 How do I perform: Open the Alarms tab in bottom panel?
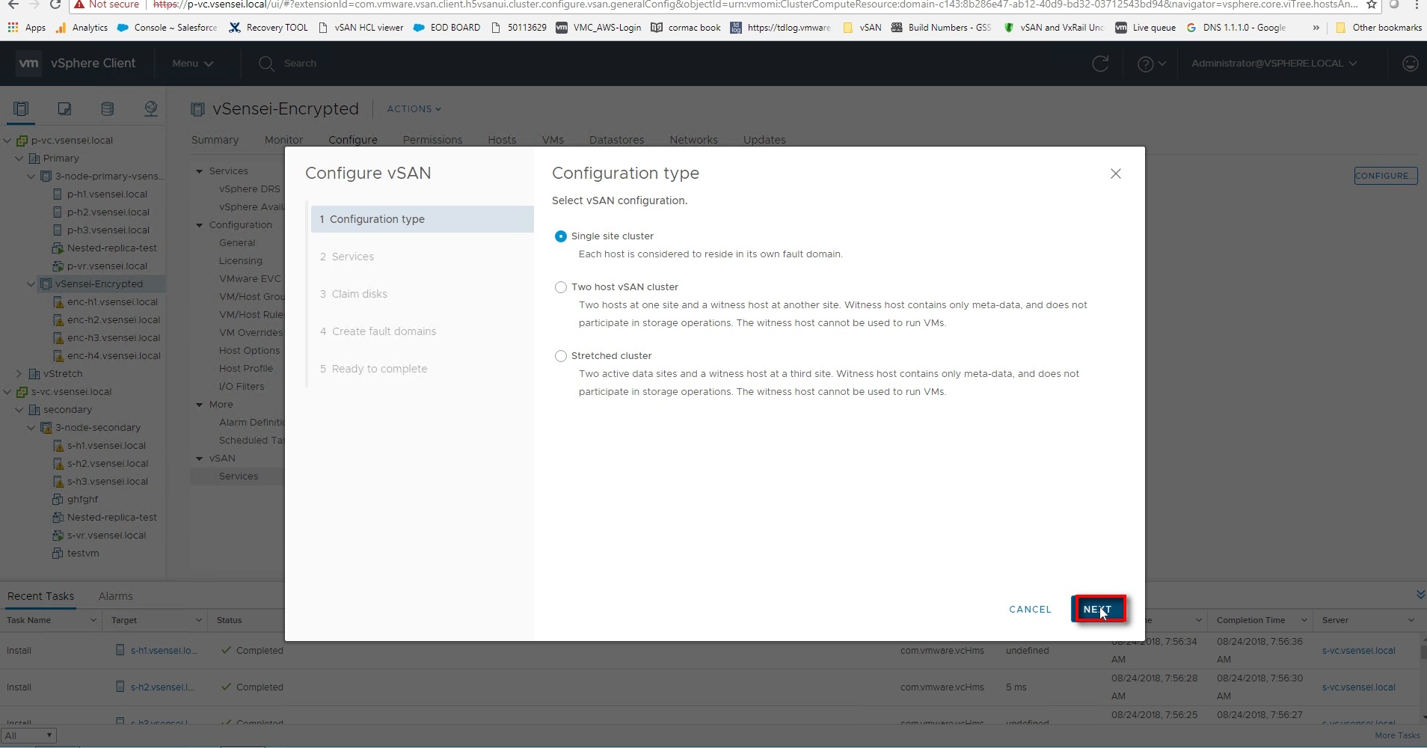(x=115, y=596)
